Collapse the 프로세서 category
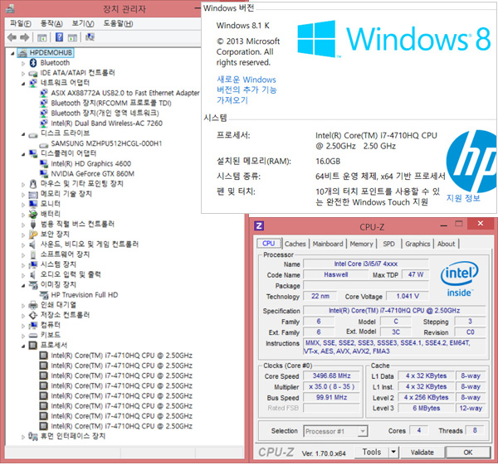 pyautogui.click(x=23, y=346)
